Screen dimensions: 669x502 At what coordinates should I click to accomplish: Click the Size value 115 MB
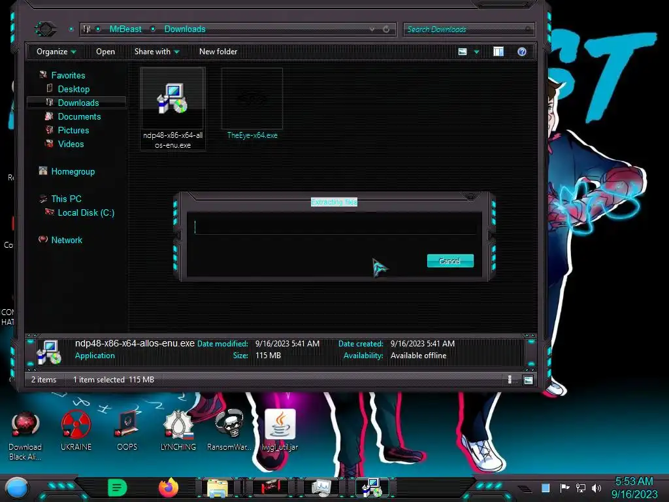[x=268, y=355]
